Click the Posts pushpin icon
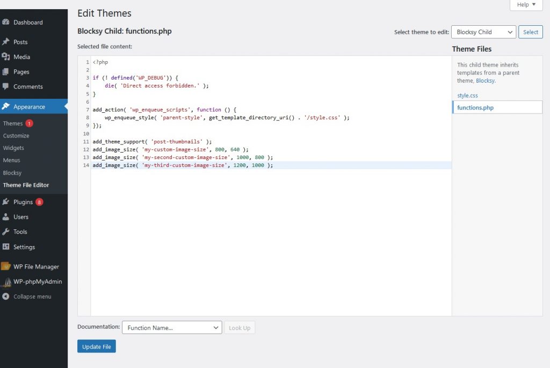550x368 pixels. coord(5,42)
